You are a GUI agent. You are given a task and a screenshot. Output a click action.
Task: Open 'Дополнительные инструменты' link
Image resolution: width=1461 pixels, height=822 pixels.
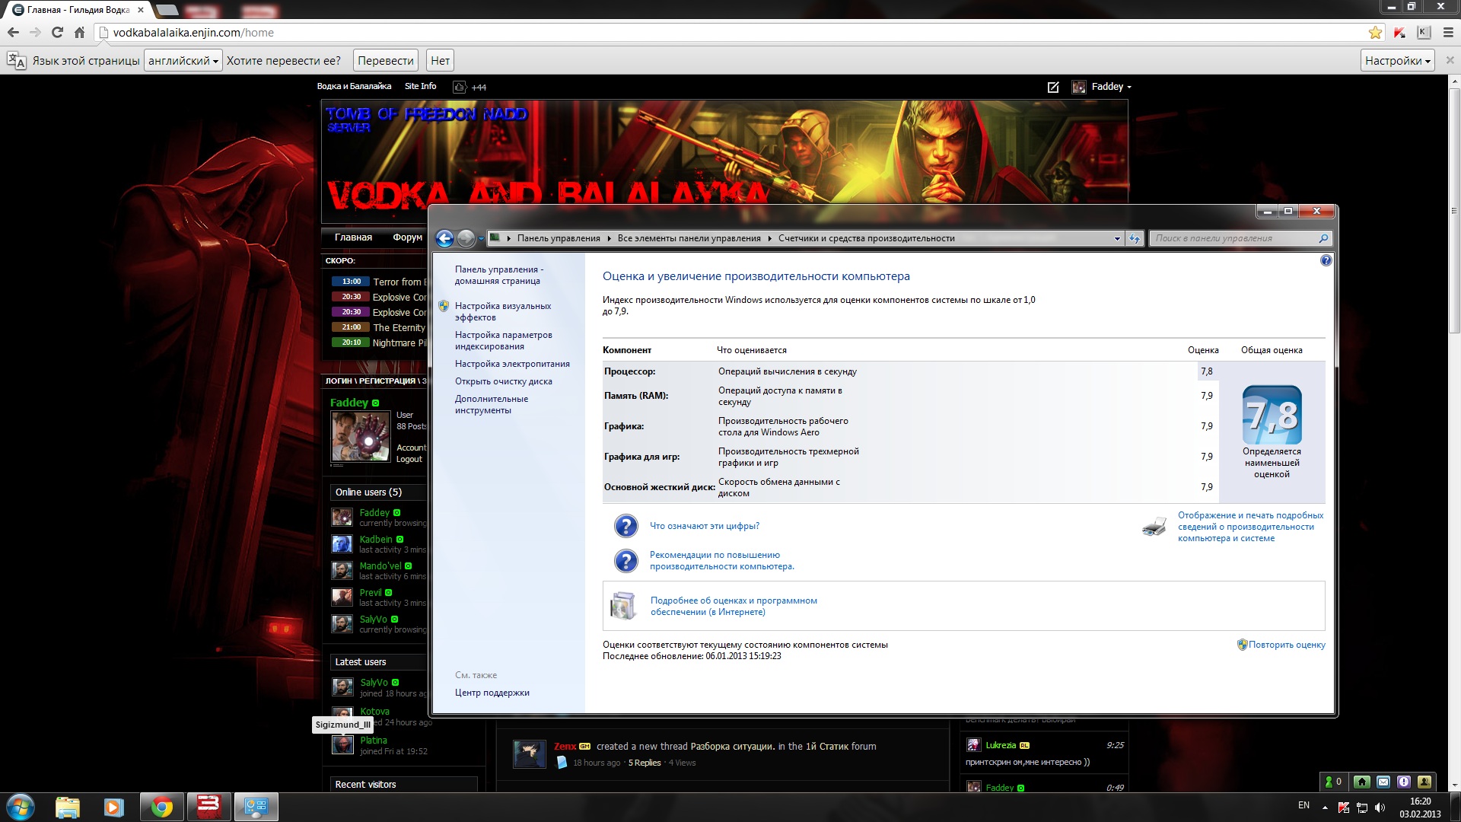tap(492, 404)
